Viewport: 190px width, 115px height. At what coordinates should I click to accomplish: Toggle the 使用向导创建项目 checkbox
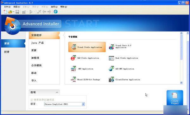pos(32,100)
